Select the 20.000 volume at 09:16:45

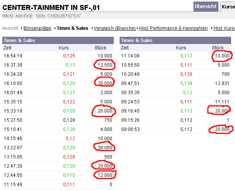[x=222, y=111]
